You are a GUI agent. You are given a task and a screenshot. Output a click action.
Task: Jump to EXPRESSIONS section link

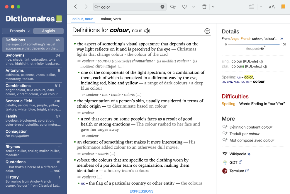click(x=141, y=191)
